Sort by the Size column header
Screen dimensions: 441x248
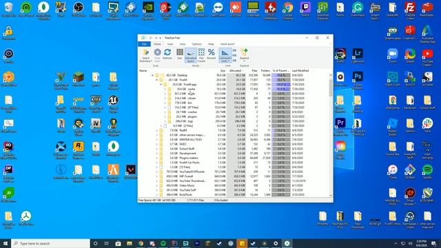click(x=223, y=70)
